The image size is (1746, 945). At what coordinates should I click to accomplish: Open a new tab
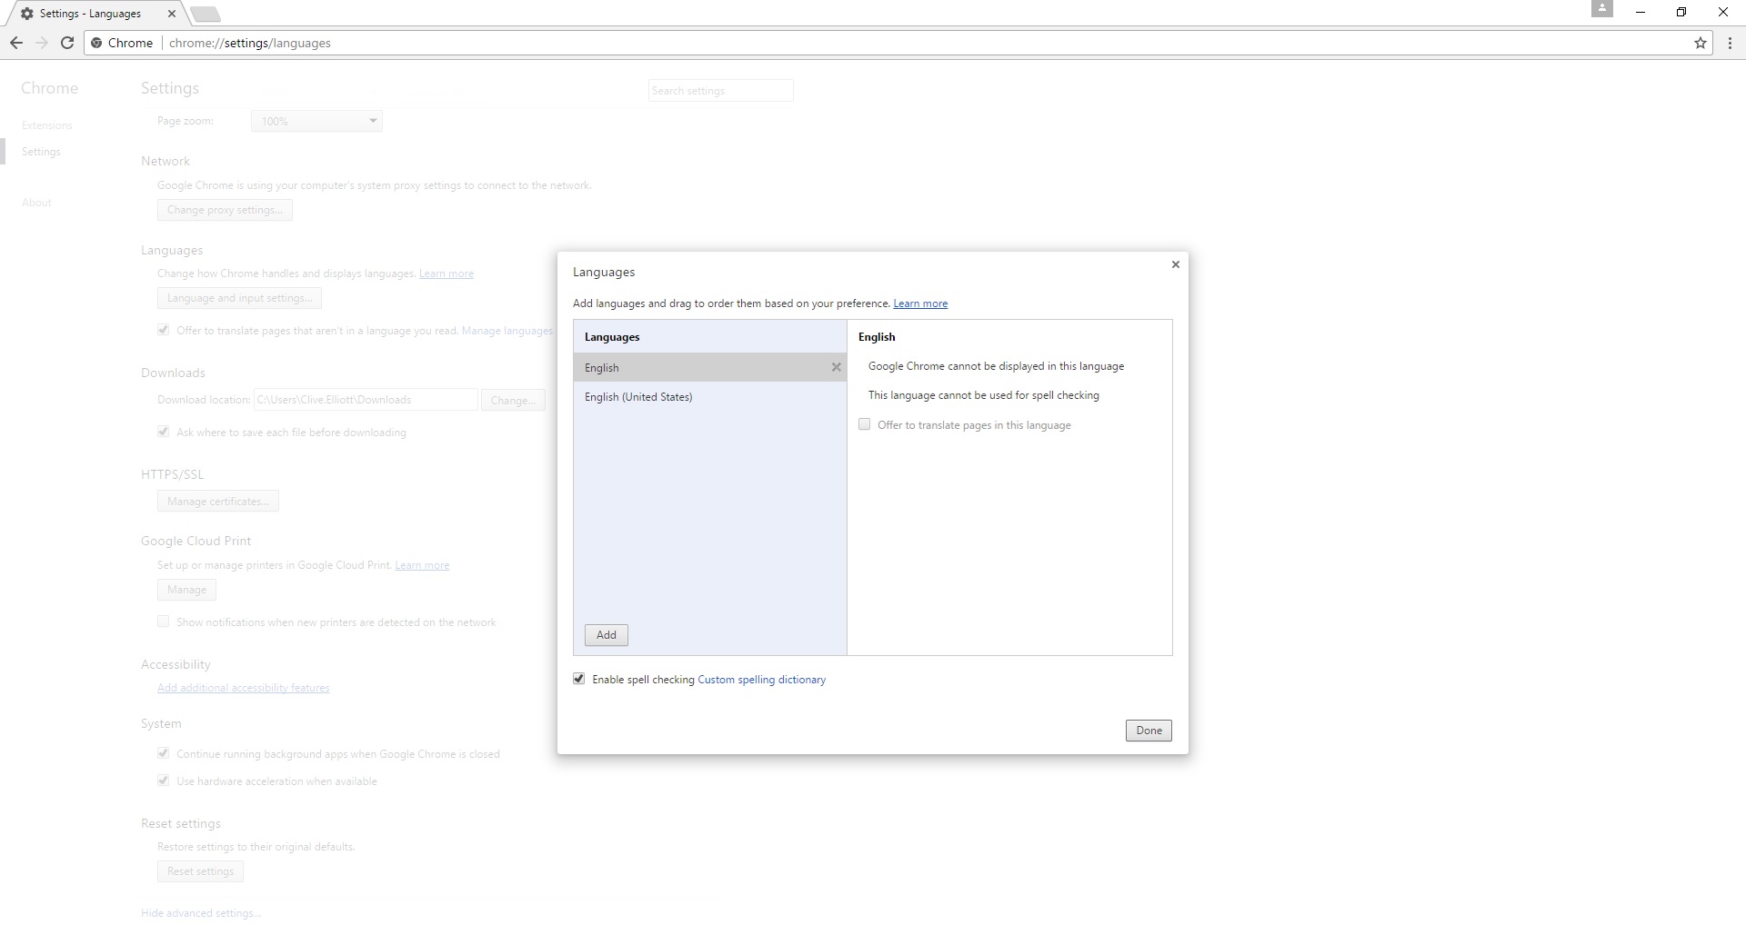206,14
